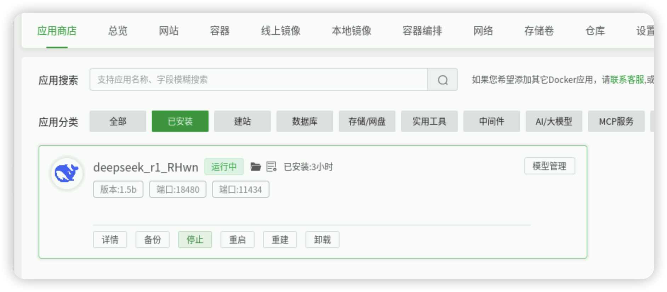
Task: Switch to the 应用商店 tab
Action: (57, 31)
